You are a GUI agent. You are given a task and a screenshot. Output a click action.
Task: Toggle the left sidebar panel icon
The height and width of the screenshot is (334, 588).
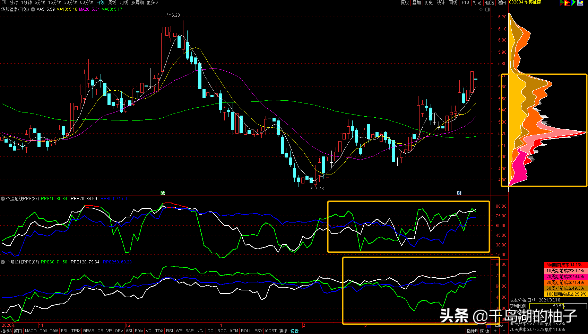[4, 2]
